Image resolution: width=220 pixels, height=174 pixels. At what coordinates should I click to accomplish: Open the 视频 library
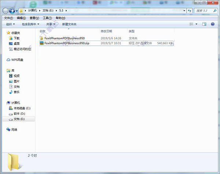click(16, 76)
